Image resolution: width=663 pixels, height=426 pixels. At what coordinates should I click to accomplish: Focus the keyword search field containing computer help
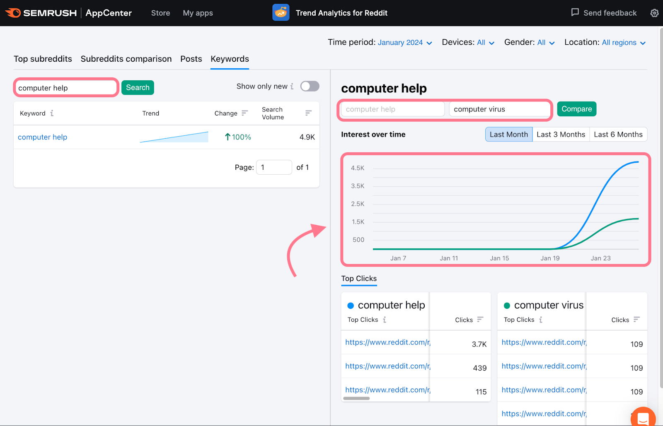66,88
